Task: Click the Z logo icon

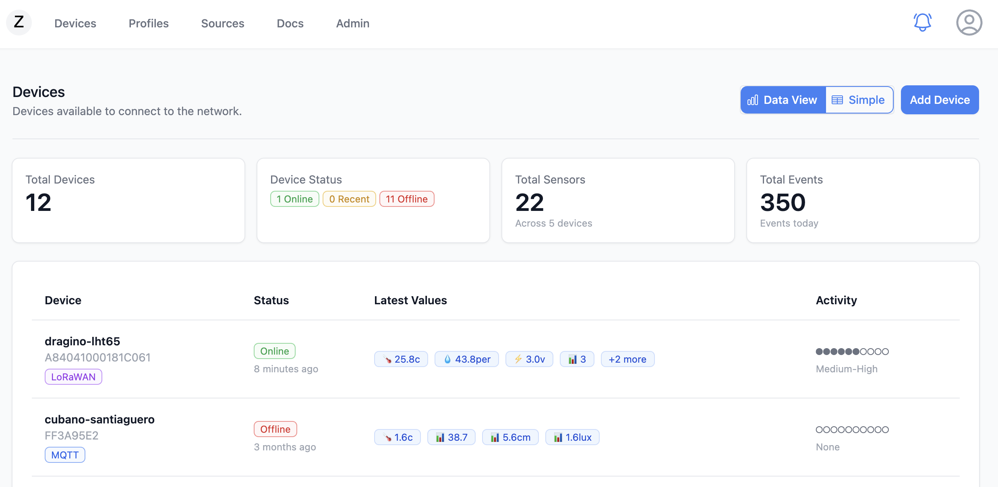Action: (x=19, y=23)
